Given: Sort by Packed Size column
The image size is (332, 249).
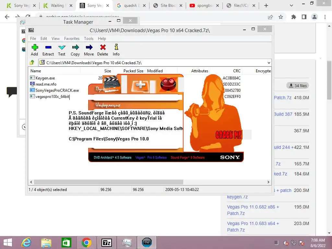Looking at the screenshot, I should point(133,71).
